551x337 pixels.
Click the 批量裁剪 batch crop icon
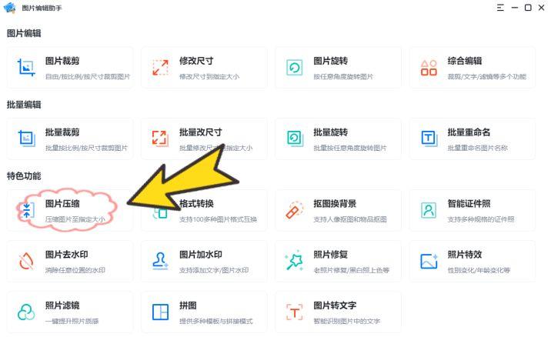click(27, 138)
